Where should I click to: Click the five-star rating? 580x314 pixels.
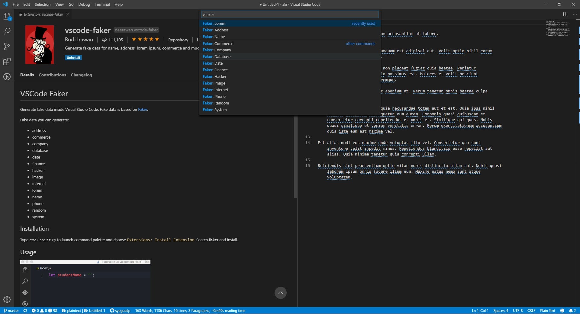point(145,39)
